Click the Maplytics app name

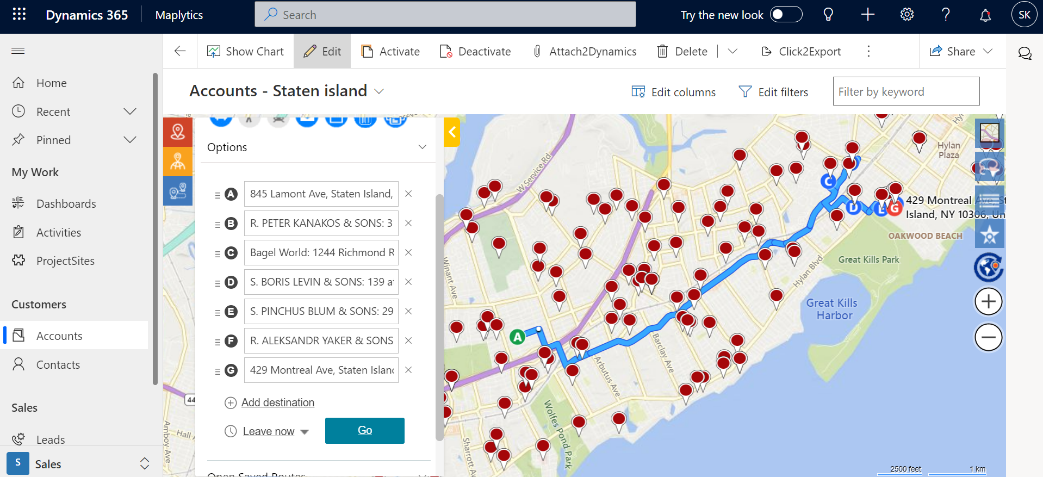coord(179,15)
